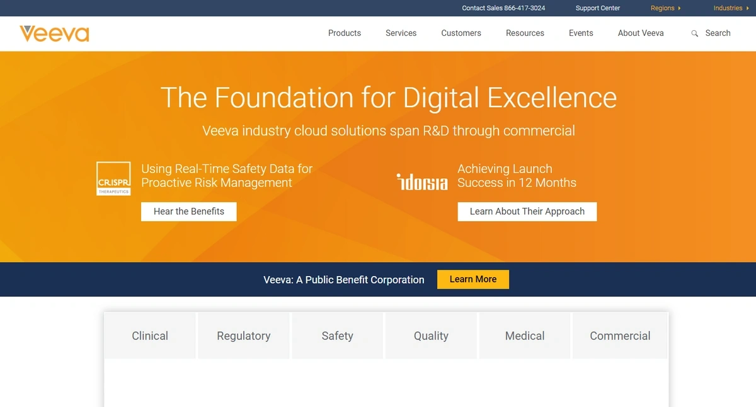Open the Medical tab
This screenshot has width=756, height=407.
coord(525,336)
